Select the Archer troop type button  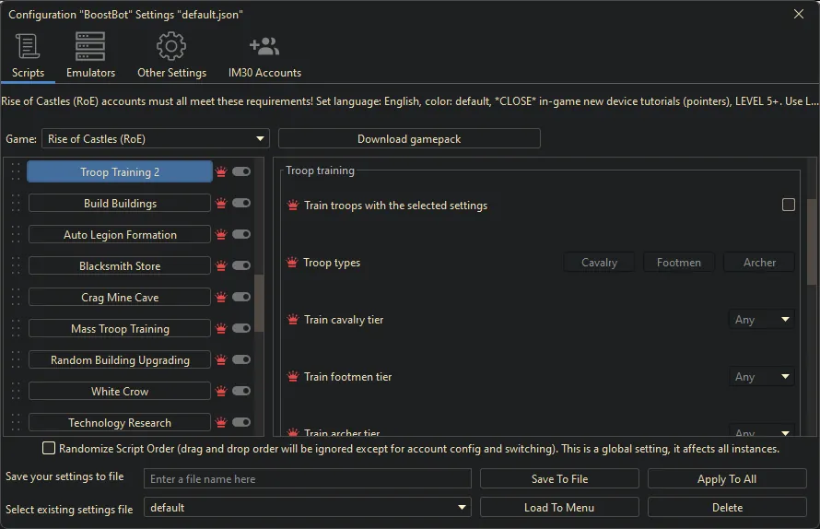click(x=759, y=262)
